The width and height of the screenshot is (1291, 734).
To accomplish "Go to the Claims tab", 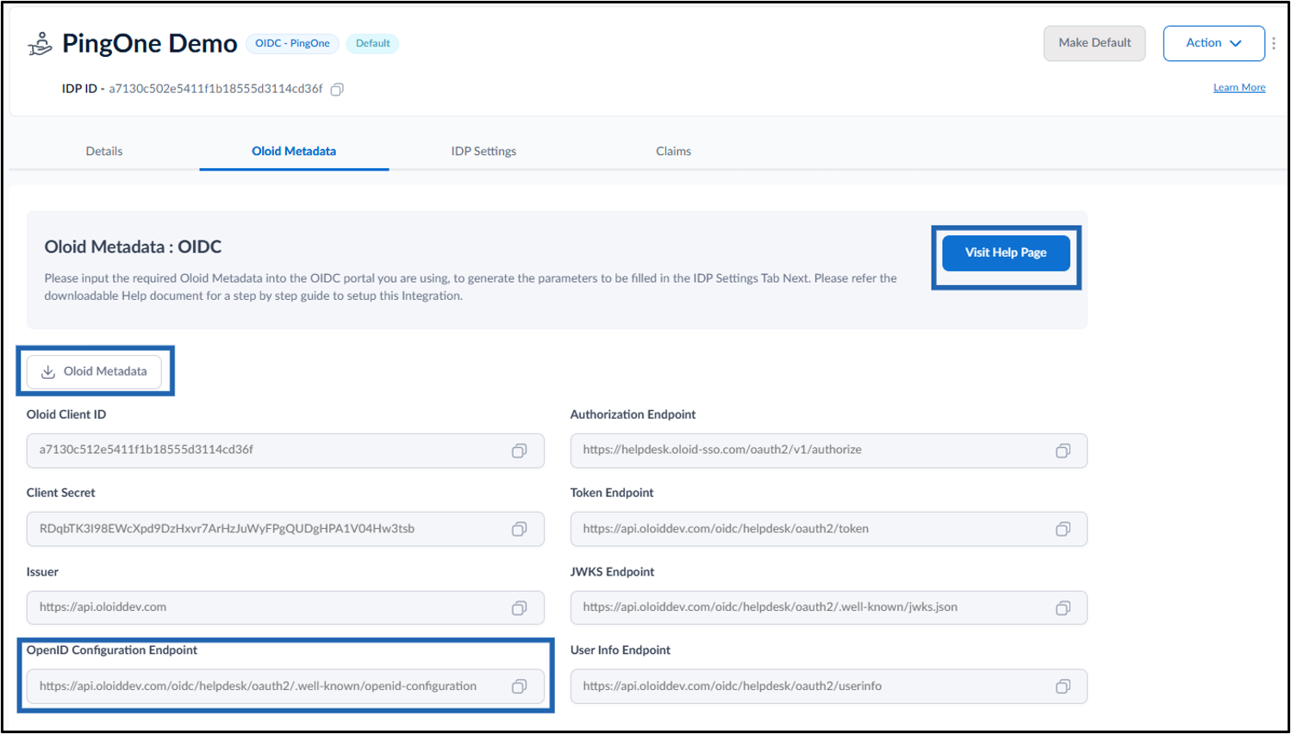I will tap(673, 151).
